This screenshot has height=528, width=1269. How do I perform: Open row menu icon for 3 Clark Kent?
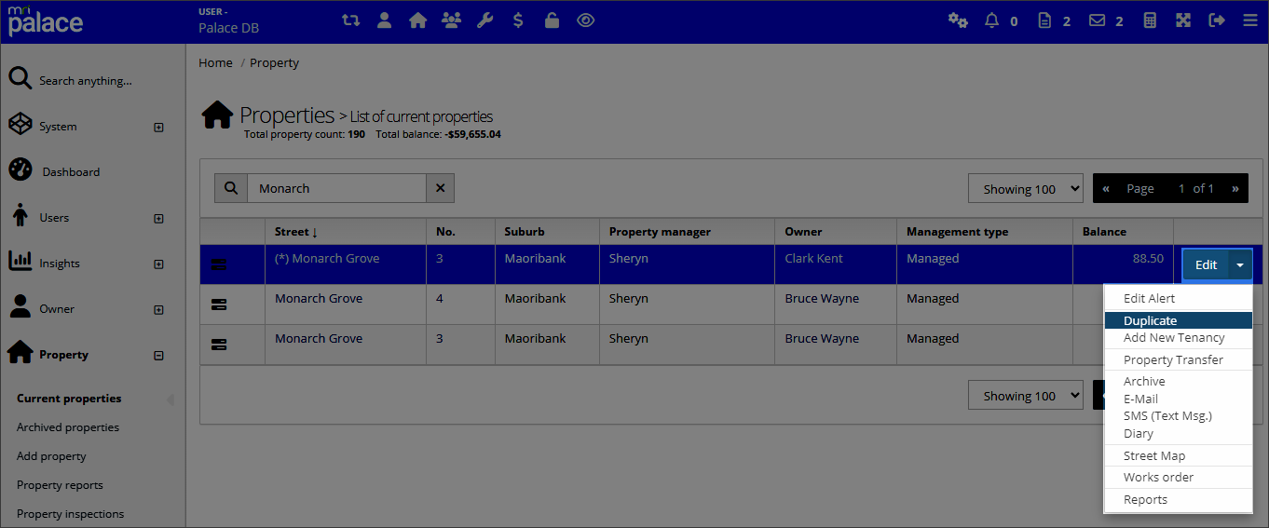pos(219,264)
